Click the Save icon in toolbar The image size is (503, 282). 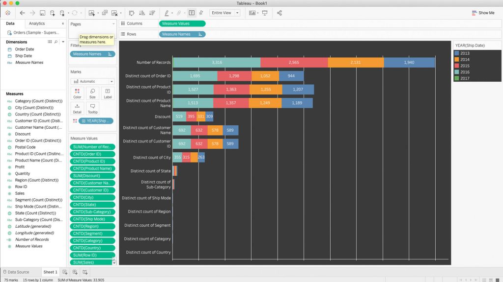pos(42,13)
